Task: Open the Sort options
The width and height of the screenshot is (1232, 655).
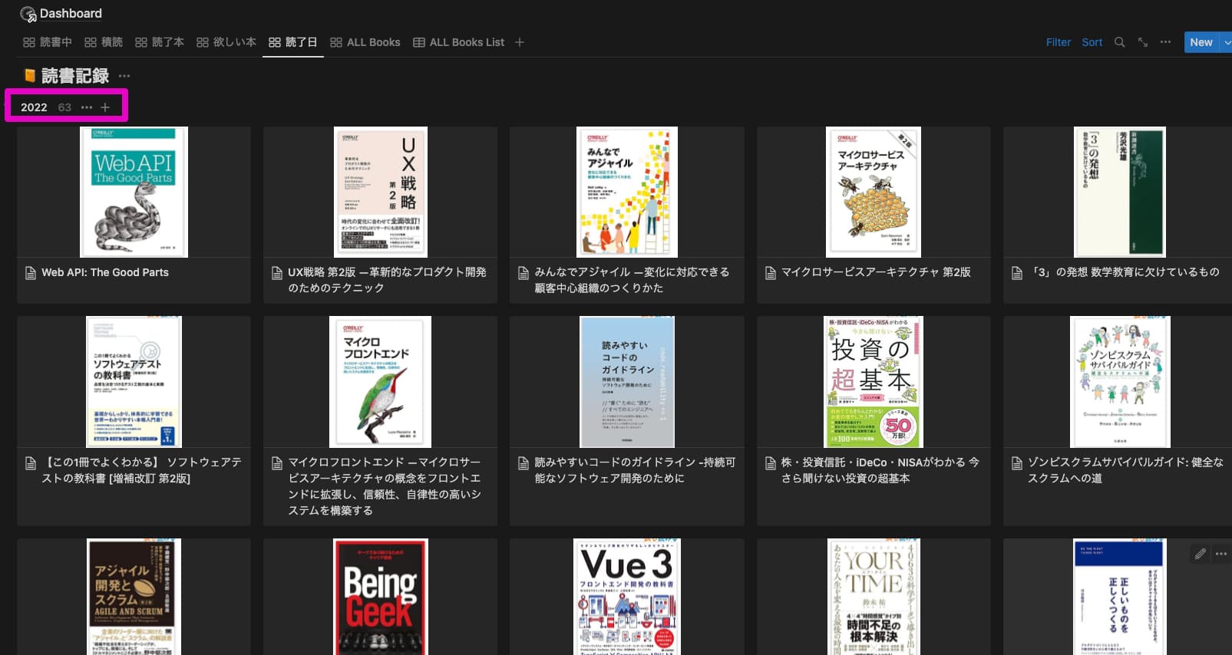Action: click(x=1092, y=42)
